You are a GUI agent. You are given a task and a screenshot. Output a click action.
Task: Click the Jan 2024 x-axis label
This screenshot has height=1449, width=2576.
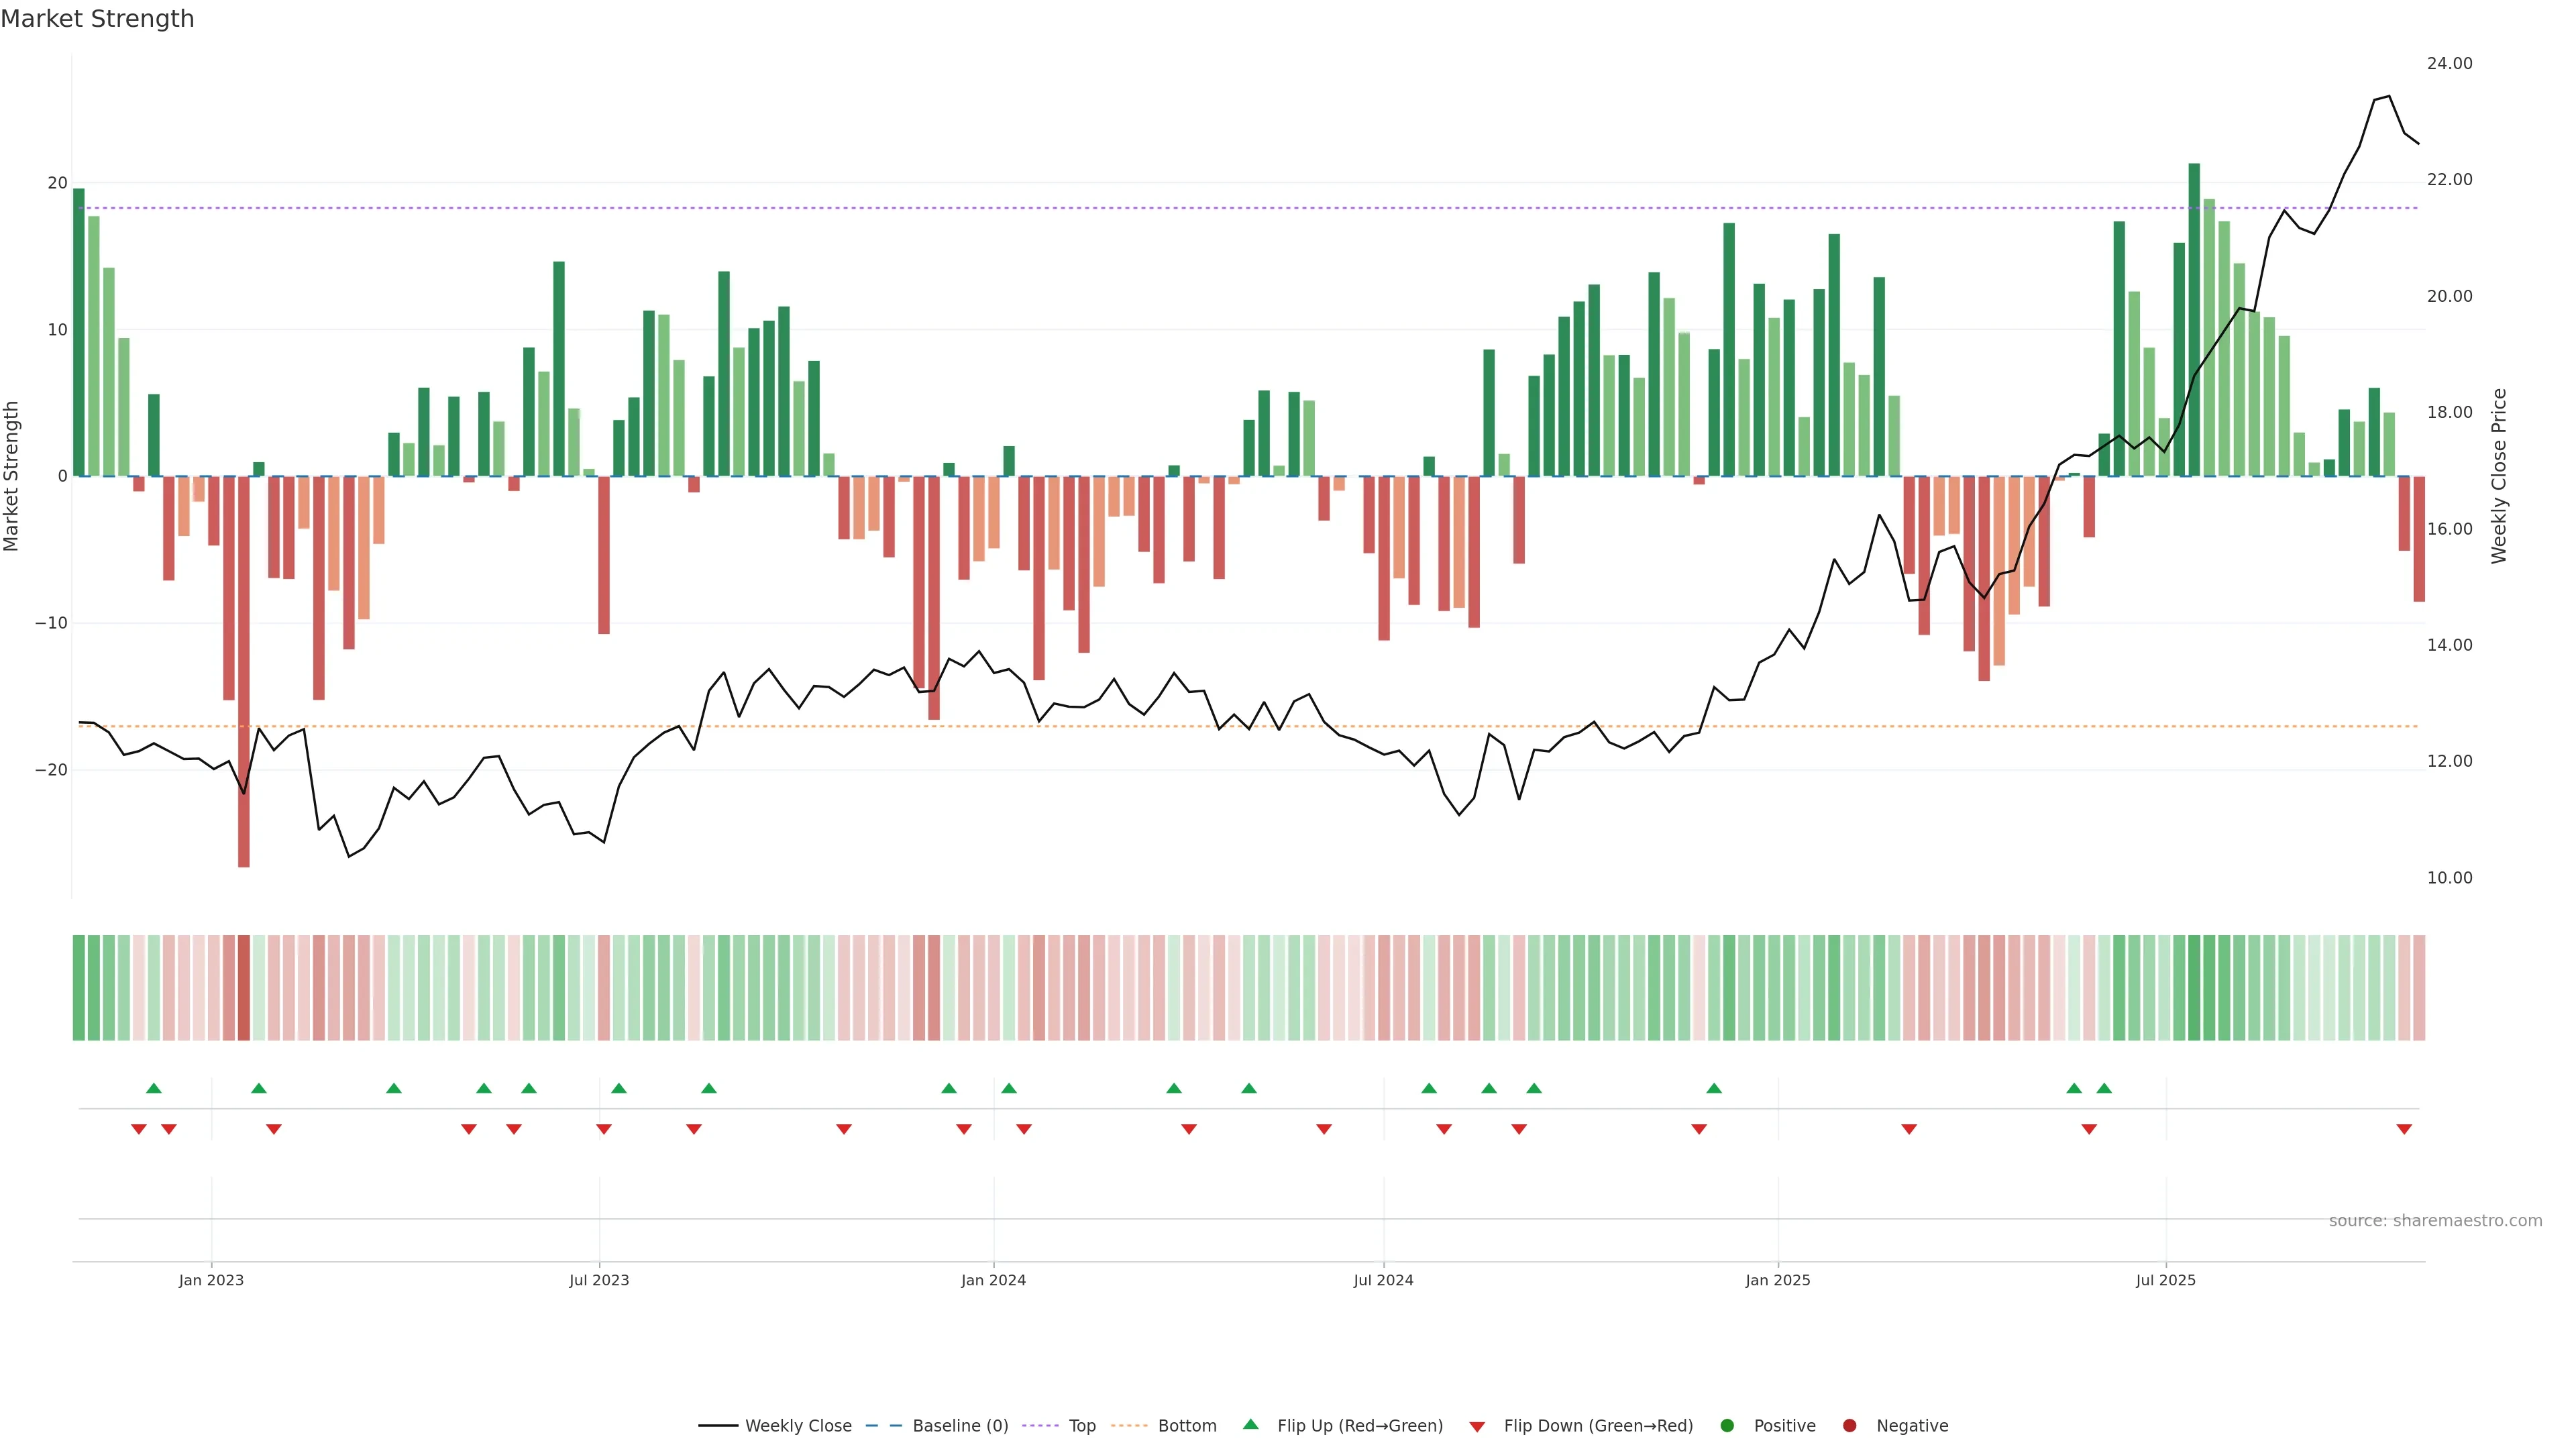click(x=993, y=1280)
